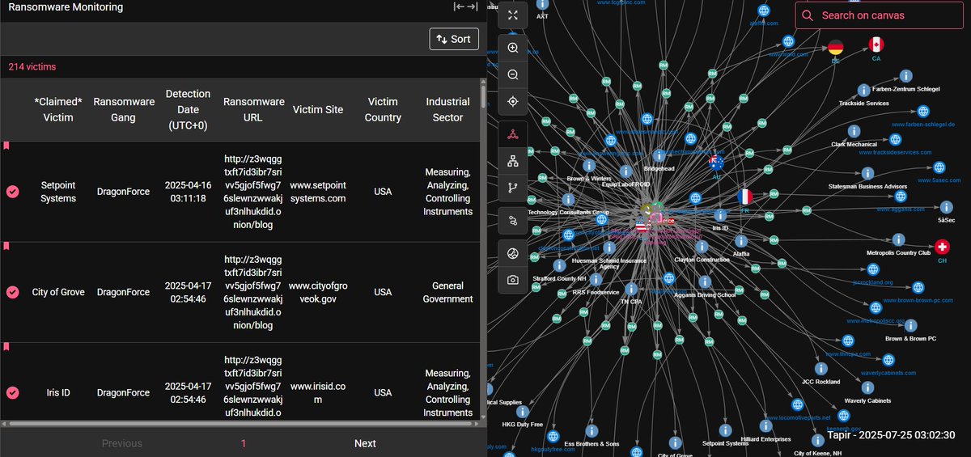Open the Sort options

(x=454, y=39)
